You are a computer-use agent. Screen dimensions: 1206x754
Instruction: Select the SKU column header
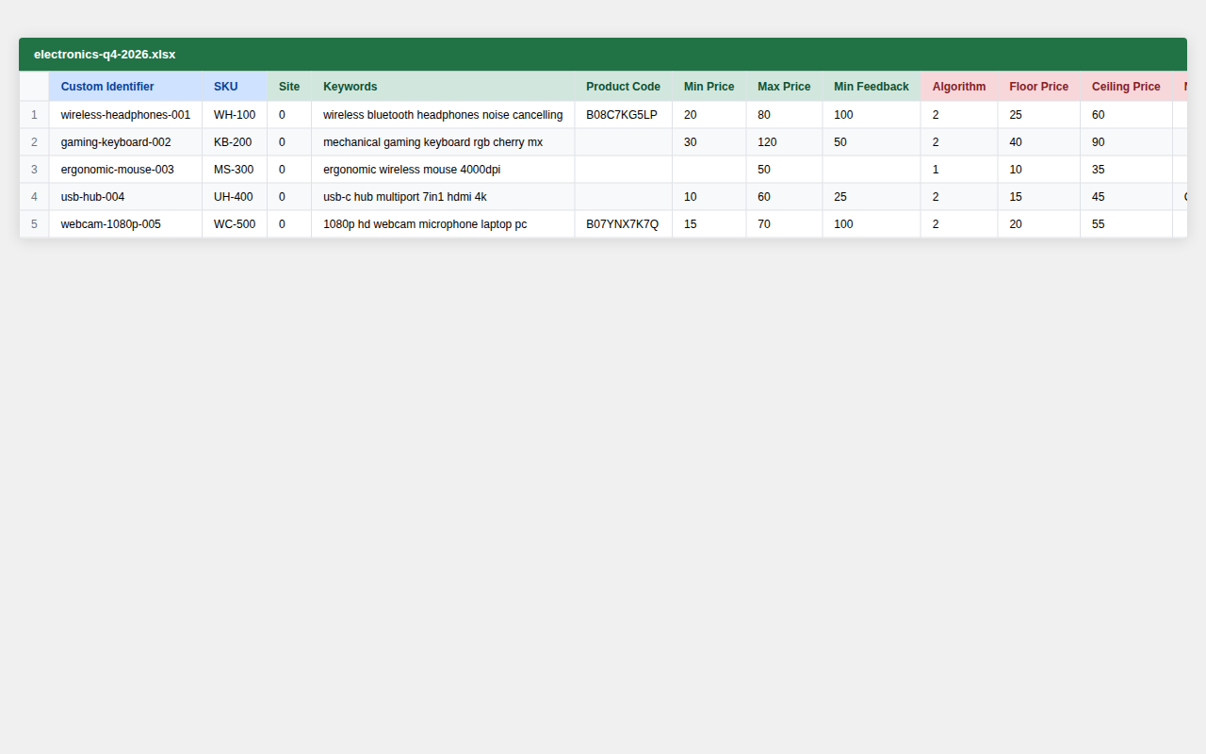[x=226, y=87]
